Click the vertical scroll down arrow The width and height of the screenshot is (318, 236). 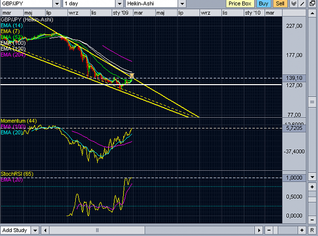click(x=312, y=177)
